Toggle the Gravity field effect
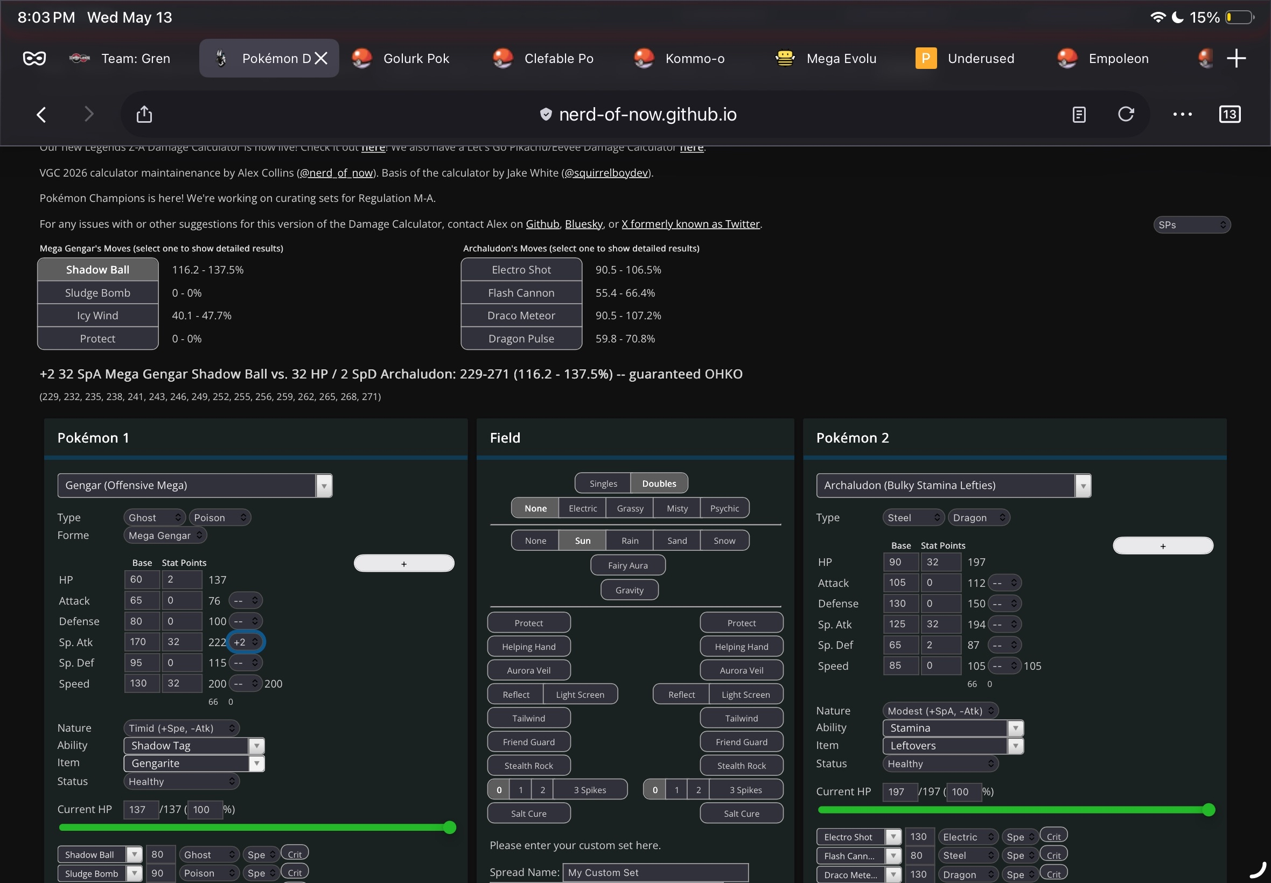 630,590
